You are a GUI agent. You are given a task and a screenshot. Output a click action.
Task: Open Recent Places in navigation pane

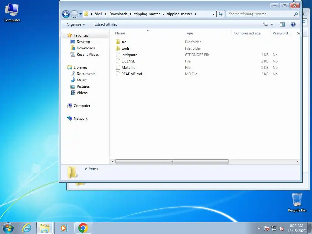pyautogui.click(x=88, y=54)
